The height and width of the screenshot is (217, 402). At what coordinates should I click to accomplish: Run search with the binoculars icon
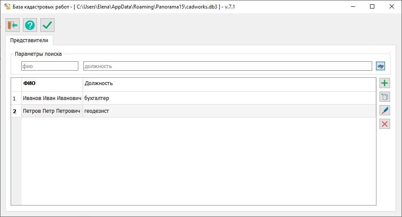(380, 66)
